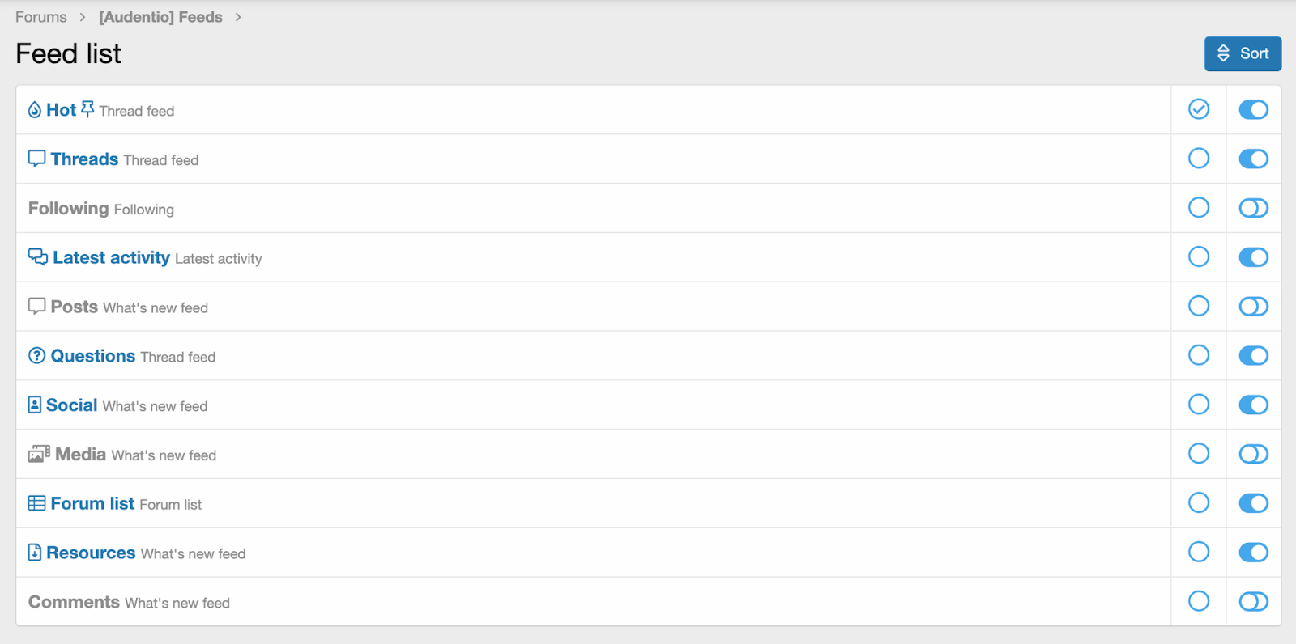
Task: Go to the Forums breadcrumb
Action: pos(41,17)
